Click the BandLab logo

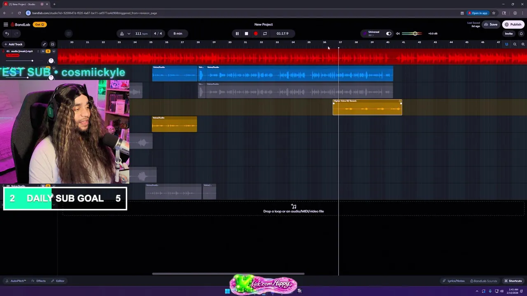pos(21,25)
